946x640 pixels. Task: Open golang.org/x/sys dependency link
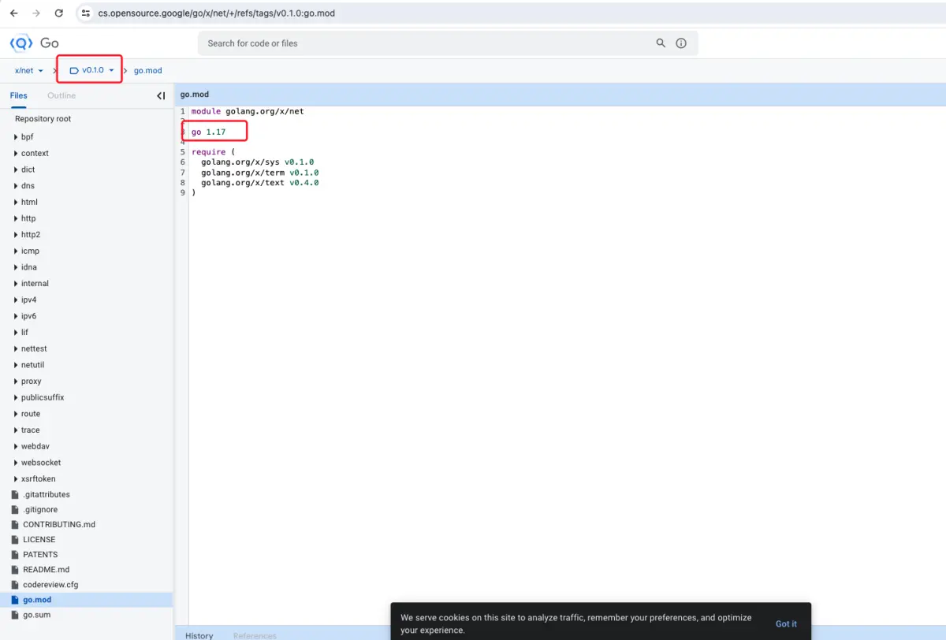[240, 162]
